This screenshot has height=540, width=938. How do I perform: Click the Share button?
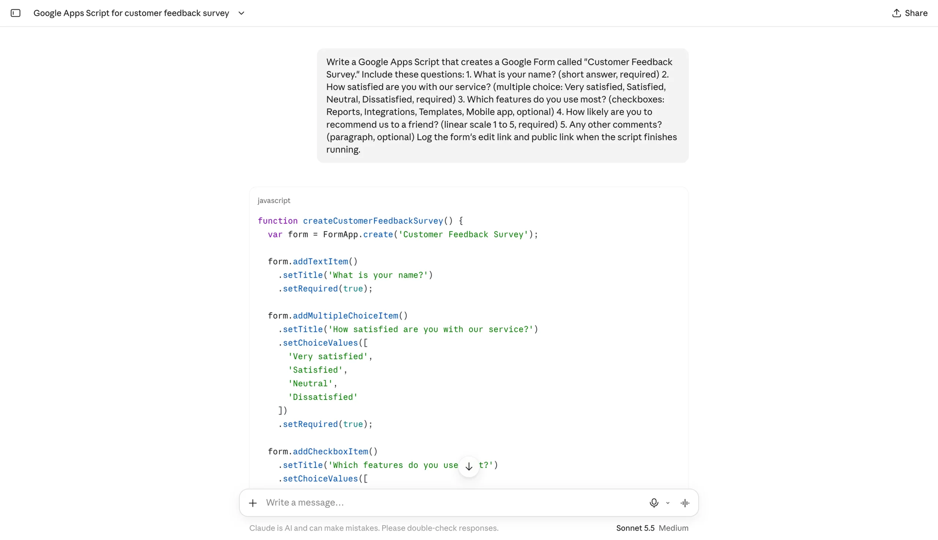click(909, 13)
